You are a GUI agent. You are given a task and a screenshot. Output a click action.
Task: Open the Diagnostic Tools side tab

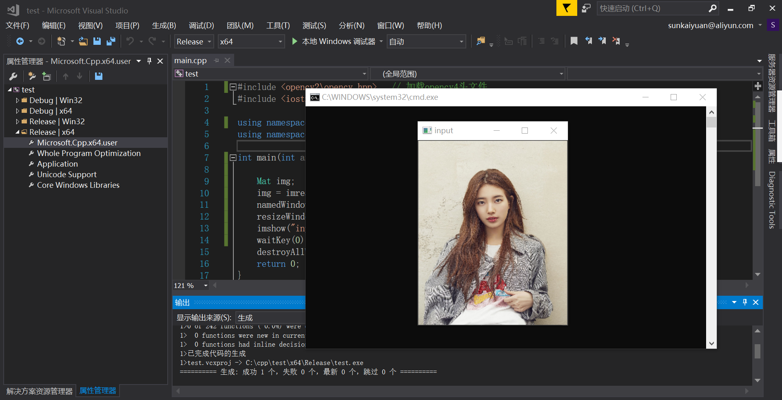click(771, 200)
